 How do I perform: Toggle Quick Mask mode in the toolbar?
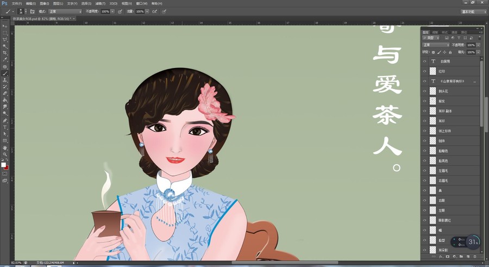click(5, 173)
